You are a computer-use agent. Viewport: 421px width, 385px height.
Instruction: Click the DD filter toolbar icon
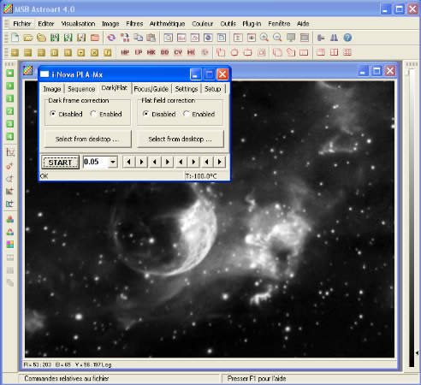point(164,52)
